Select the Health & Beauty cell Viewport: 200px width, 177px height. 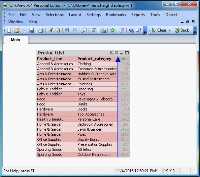(x=57, y=119)
